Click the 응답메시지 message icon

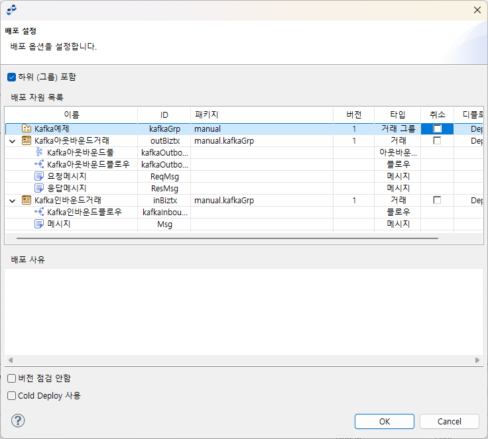pos(39,189)
